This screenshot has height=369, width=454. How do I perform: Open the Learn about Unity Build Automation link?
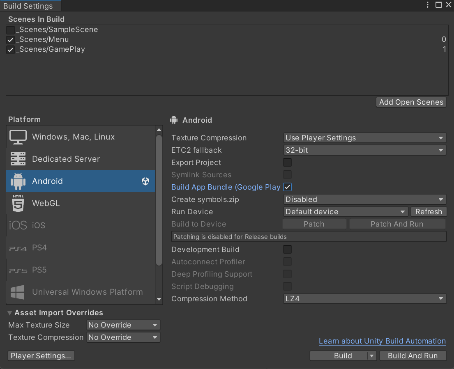pos(382,341)
